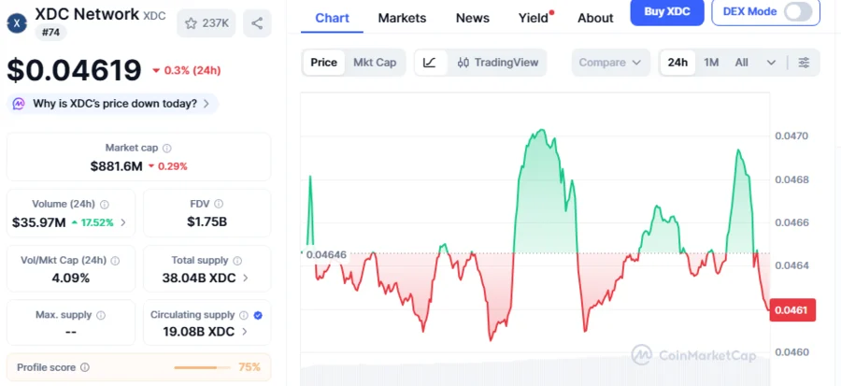Image resolution: width=841 pixels, height=386 pixels.
Task: Click Profile score info icon
Action: click(x=85, y=367)
